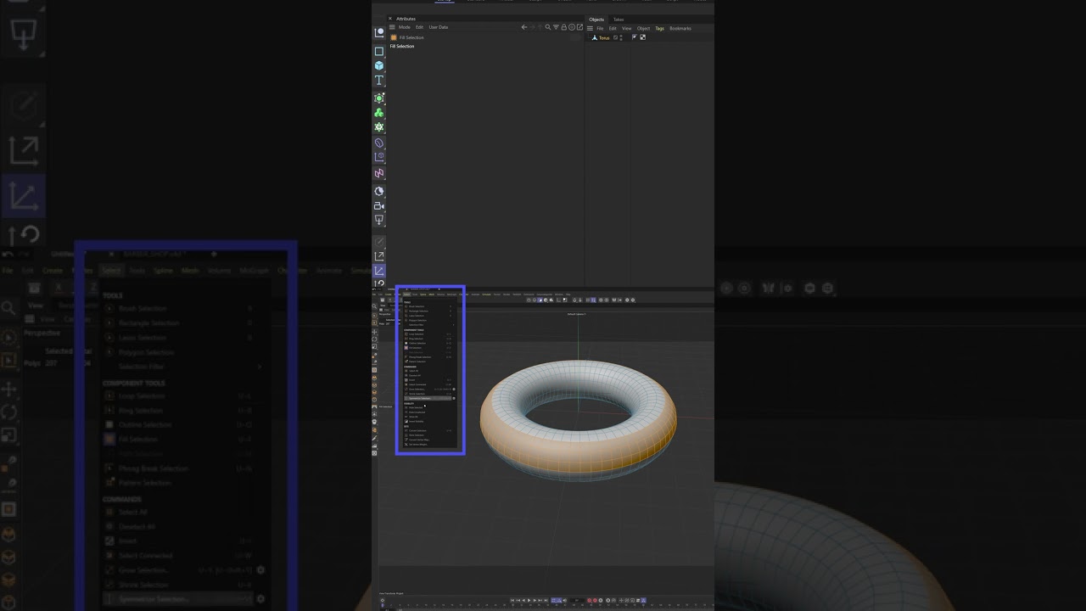Open Grow Selection options gear, enlarged menu

(260, 570)
